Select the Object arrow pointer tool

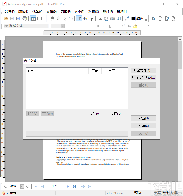65,19
